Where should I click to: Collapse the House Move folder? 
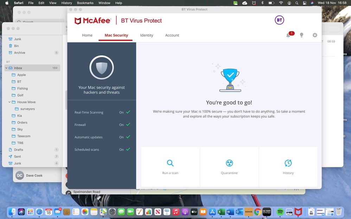click(9, 102)
